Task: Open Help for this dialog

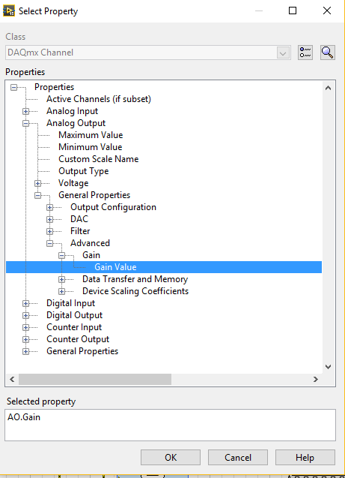Action: (305, 458)
